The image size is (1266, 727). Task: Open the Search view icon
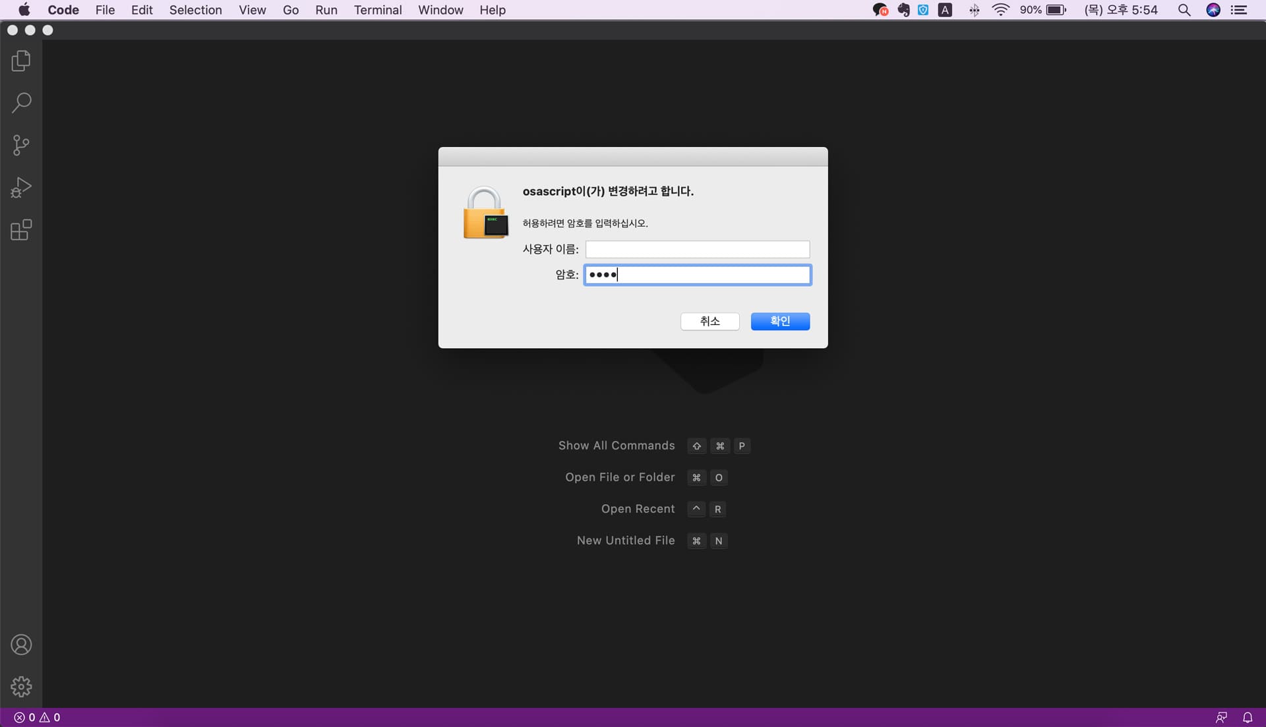[x=21, y=103]
